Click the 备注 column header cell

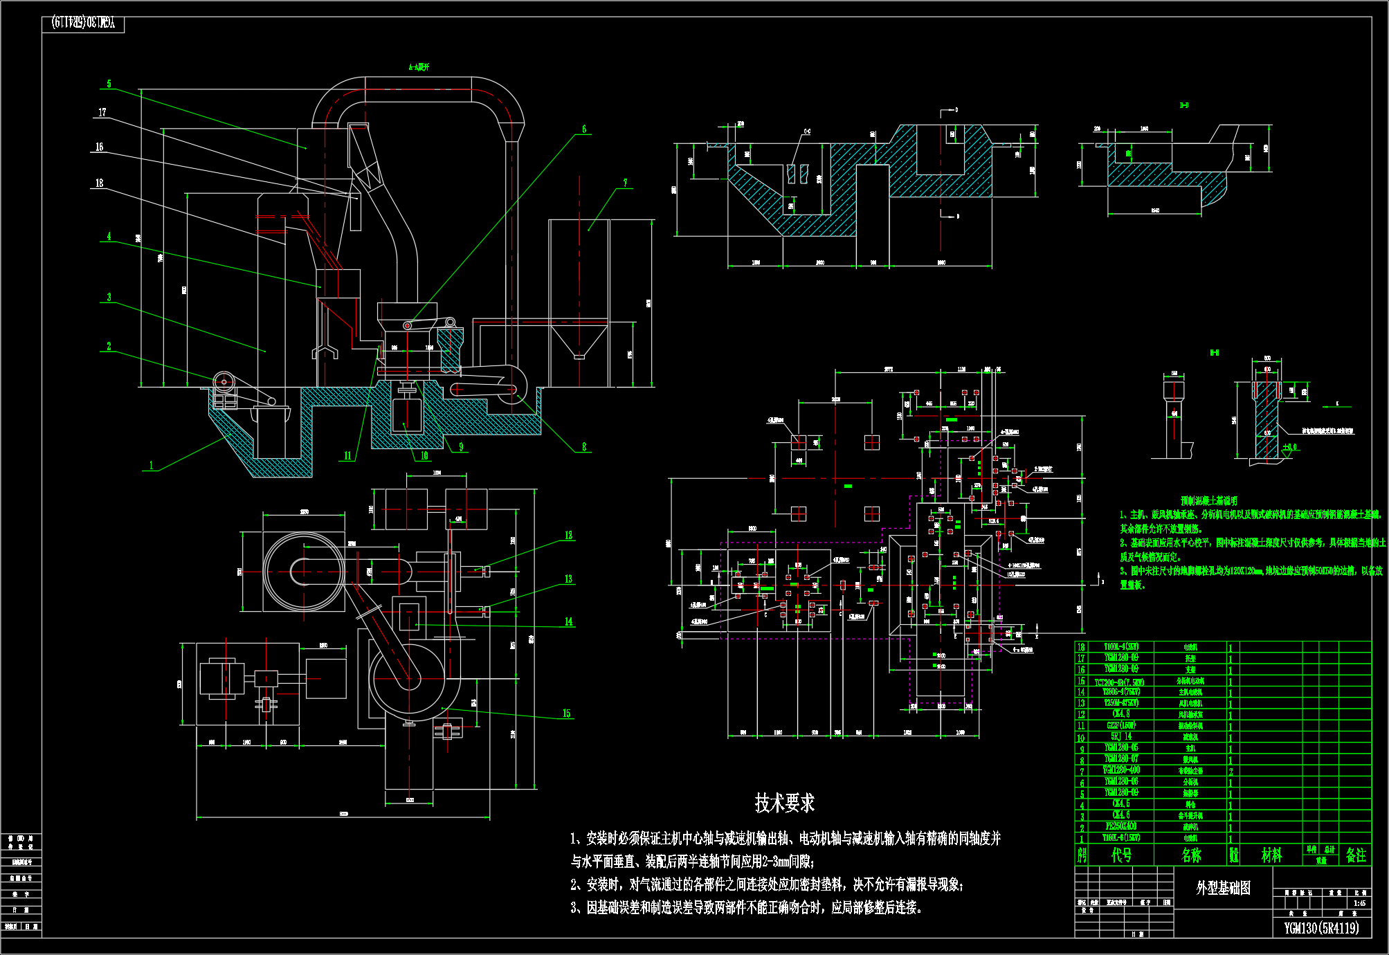coord(1355,855)
